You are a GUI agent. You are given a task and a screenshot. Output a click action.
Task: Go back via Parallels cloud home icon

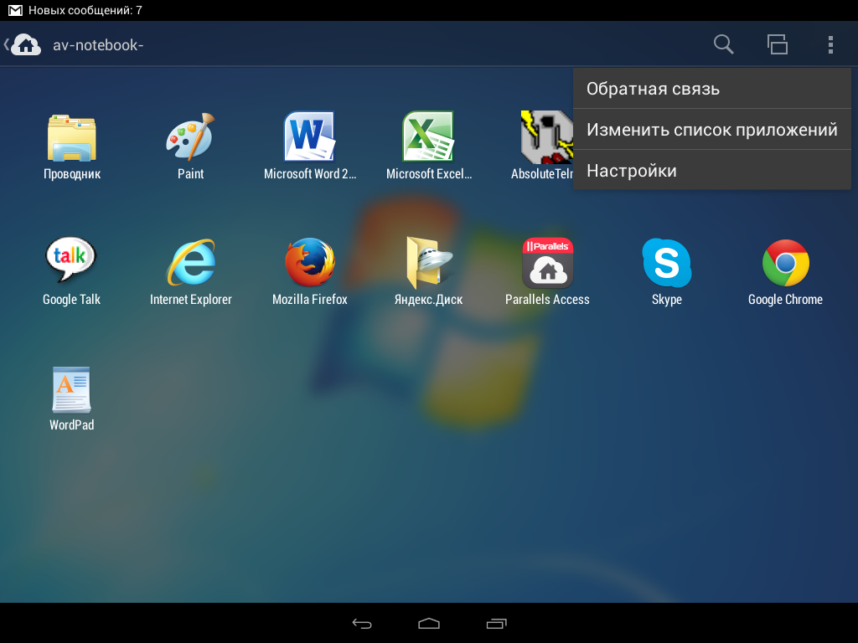point(23,44)
